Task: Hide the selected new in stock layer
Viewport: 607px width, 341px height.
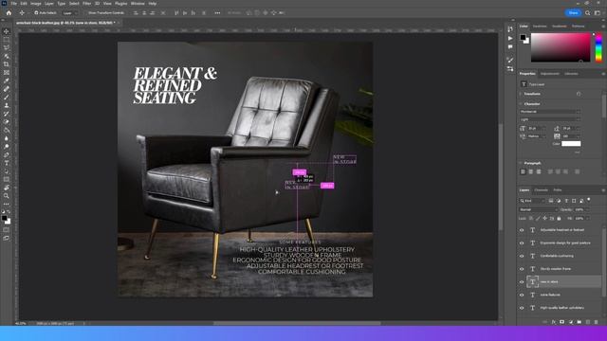Action: (522, 282)
